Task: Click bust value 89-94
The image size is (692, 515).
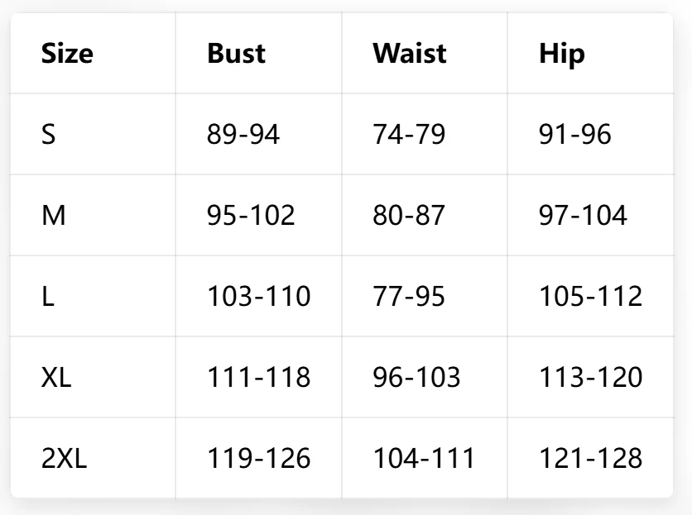Action: click(x=243, y=134)
